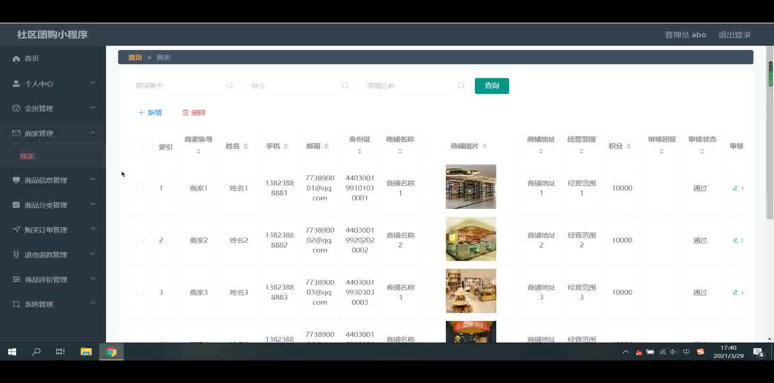Click the 商品分类管理 sidebar icon

tap(16, 205)
